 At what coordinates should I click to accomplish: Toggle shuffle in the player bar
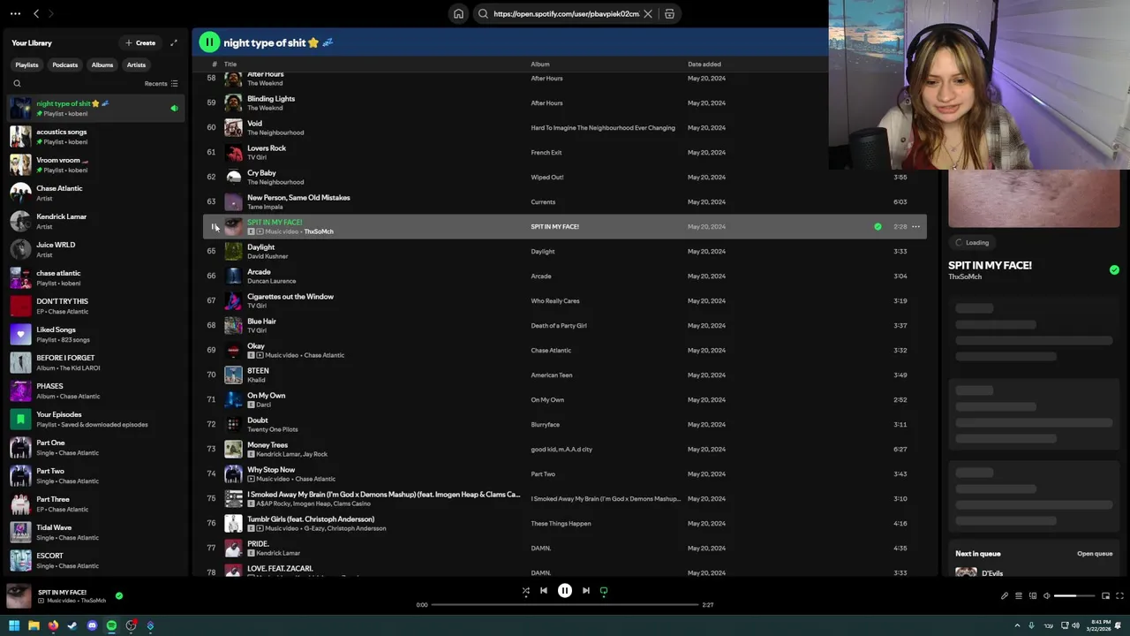point(525,591)
